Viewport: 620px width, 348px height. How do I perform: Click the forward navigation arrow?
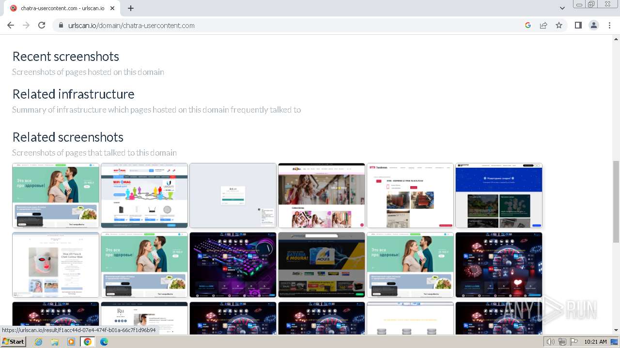point(26,25)
